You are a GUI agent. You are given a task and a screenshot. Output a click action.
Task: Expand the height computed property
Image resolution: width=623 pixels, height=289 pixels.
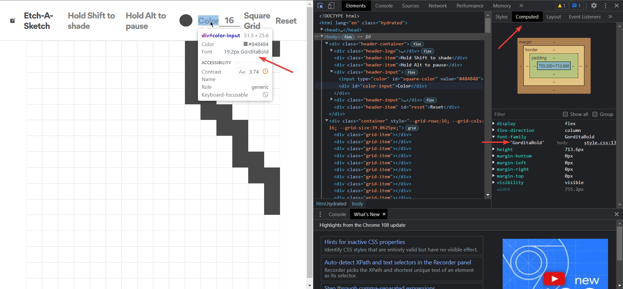494,149
